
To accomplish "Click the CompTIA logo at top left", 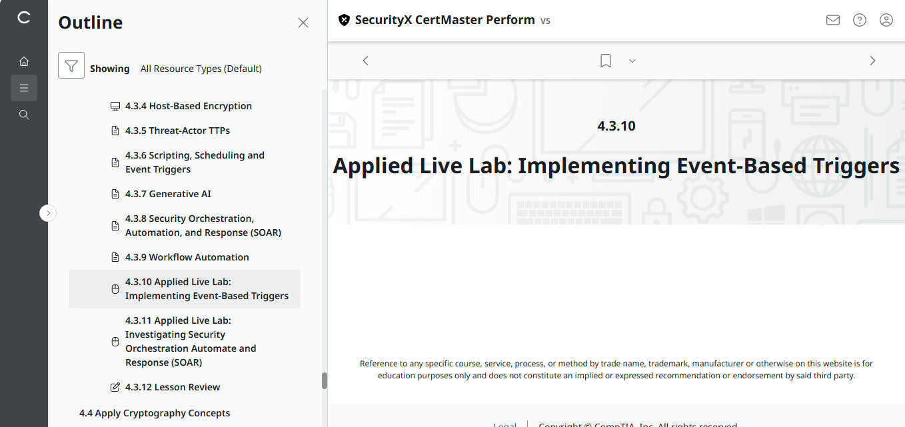I will point(24,18).
